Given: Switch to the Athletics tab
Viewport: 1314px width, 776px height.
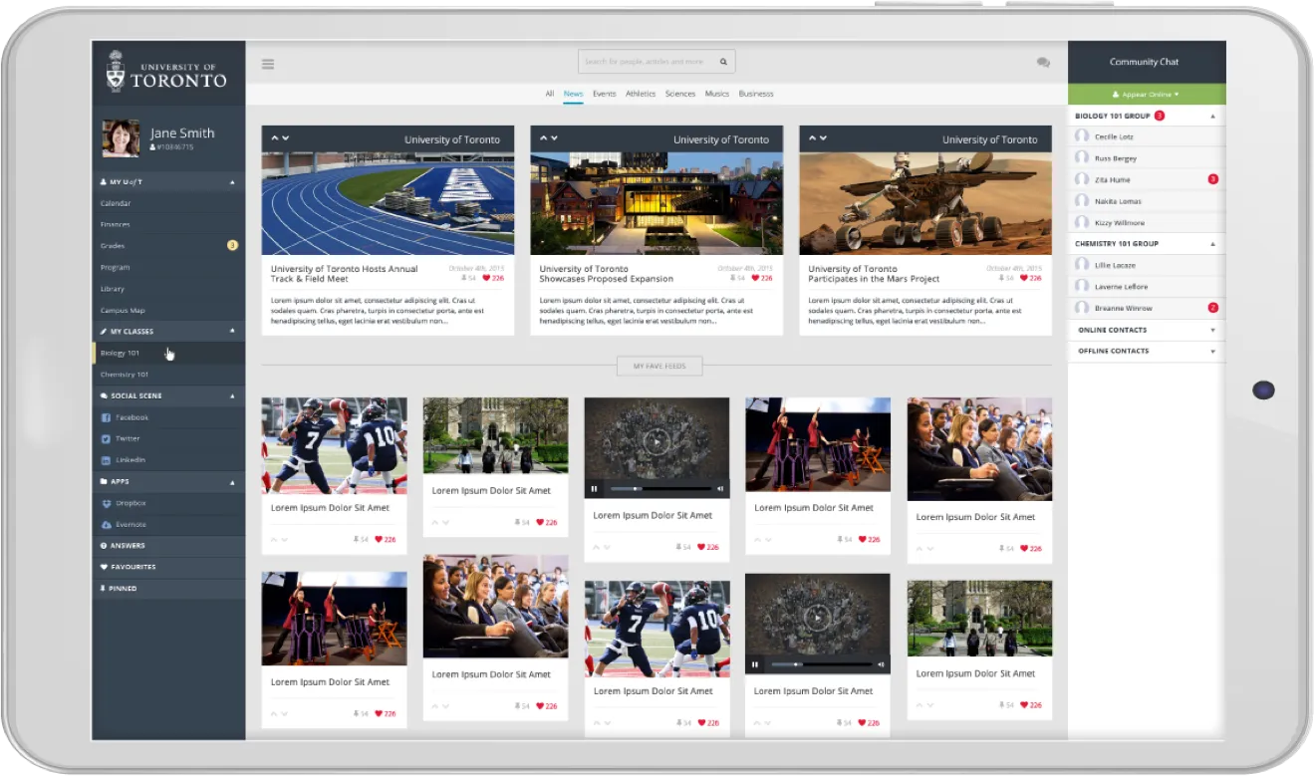Looking at the screenshot, I should pyautogui.click(x=641, y=94).
